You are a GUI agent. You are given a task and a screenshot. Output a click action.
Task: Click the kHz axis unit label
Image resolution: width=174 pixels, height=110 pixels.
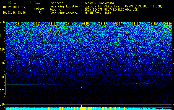tap(2, 22)
